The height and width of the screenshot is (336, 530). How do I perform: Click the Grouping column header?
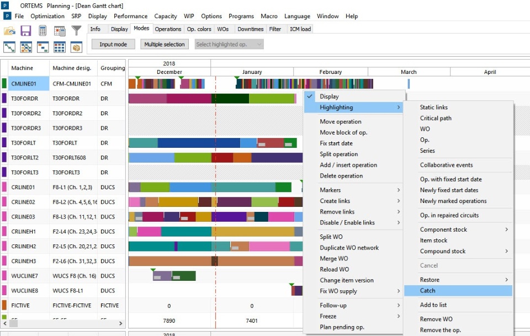(x=112, y=68)
